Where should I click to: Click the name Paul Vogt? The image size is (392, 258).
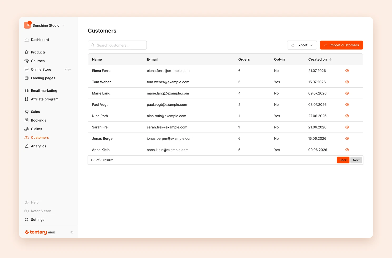click(x=100, y=105)
